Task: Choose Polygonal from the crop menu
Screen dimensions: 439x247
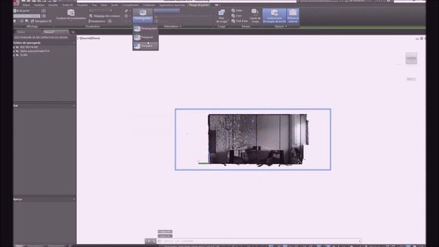Action: coord(145,37)
